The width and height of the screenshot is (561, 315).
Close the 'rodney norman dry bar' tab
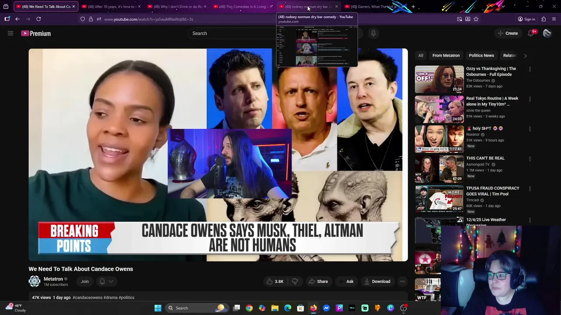coord(337,7)
